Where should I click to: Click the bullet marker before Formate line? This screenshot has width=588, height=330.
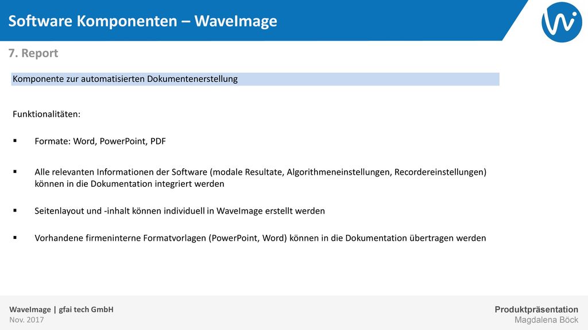(x=15, y=141)
